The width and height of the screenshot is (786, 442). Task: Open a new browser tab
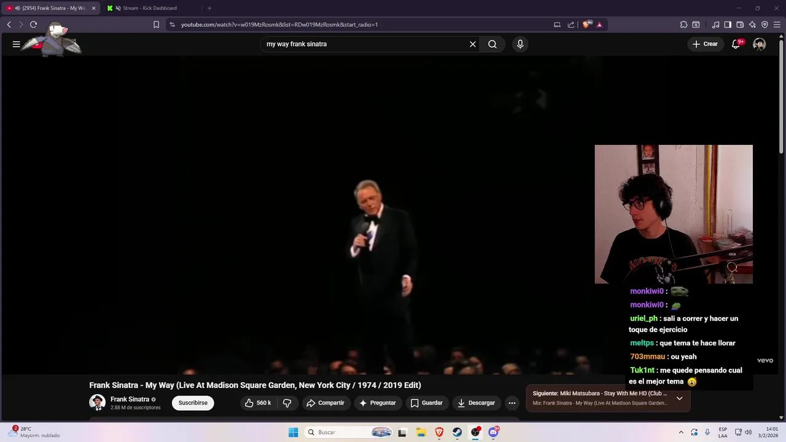[x=209, y=8]
